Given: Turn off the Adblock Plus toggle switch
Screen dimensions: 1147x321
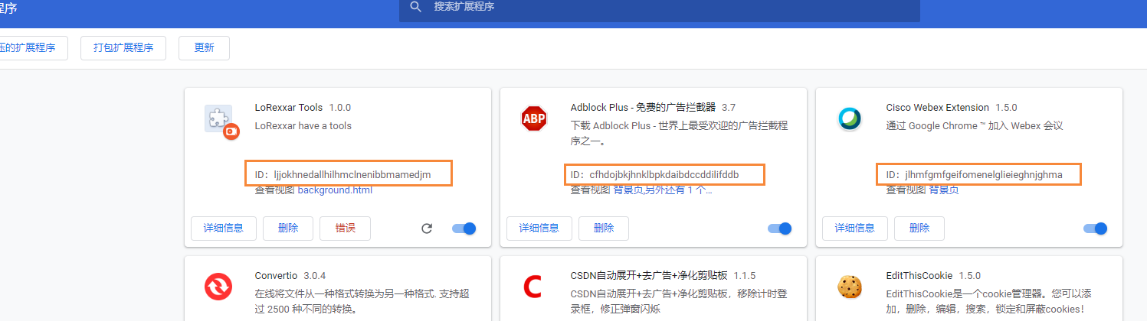Looking at the screenshot, I should click(x=780, y=229).
